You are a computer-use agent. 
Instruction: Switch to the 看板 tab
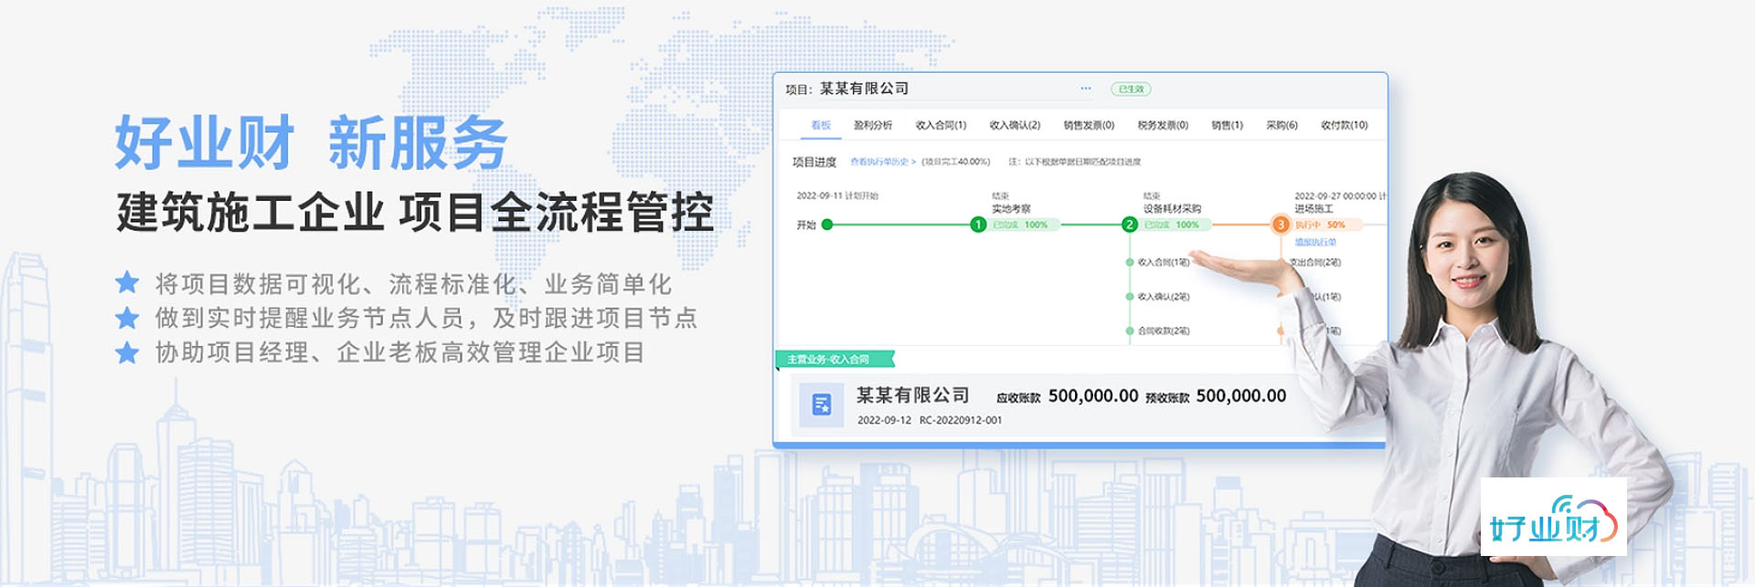pyautogui.click(x=821, y=125)
